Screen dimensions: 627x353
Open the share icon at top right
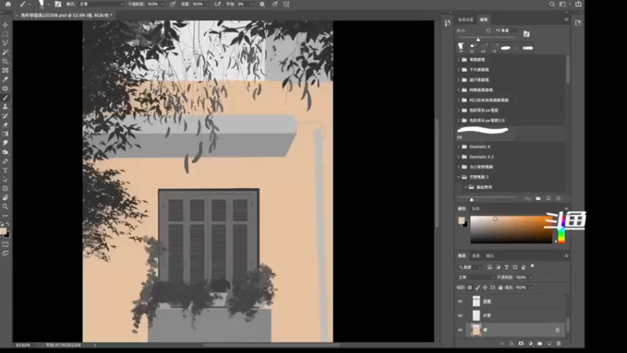pyautogui.click(x=578, y=4)
